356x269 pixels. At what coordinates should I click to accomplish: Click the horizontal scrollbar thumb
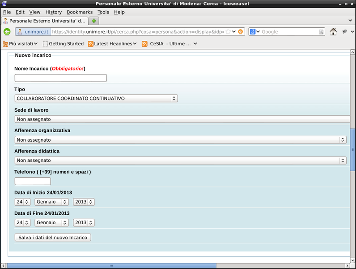pyautogui.click(x=112, y=265)
